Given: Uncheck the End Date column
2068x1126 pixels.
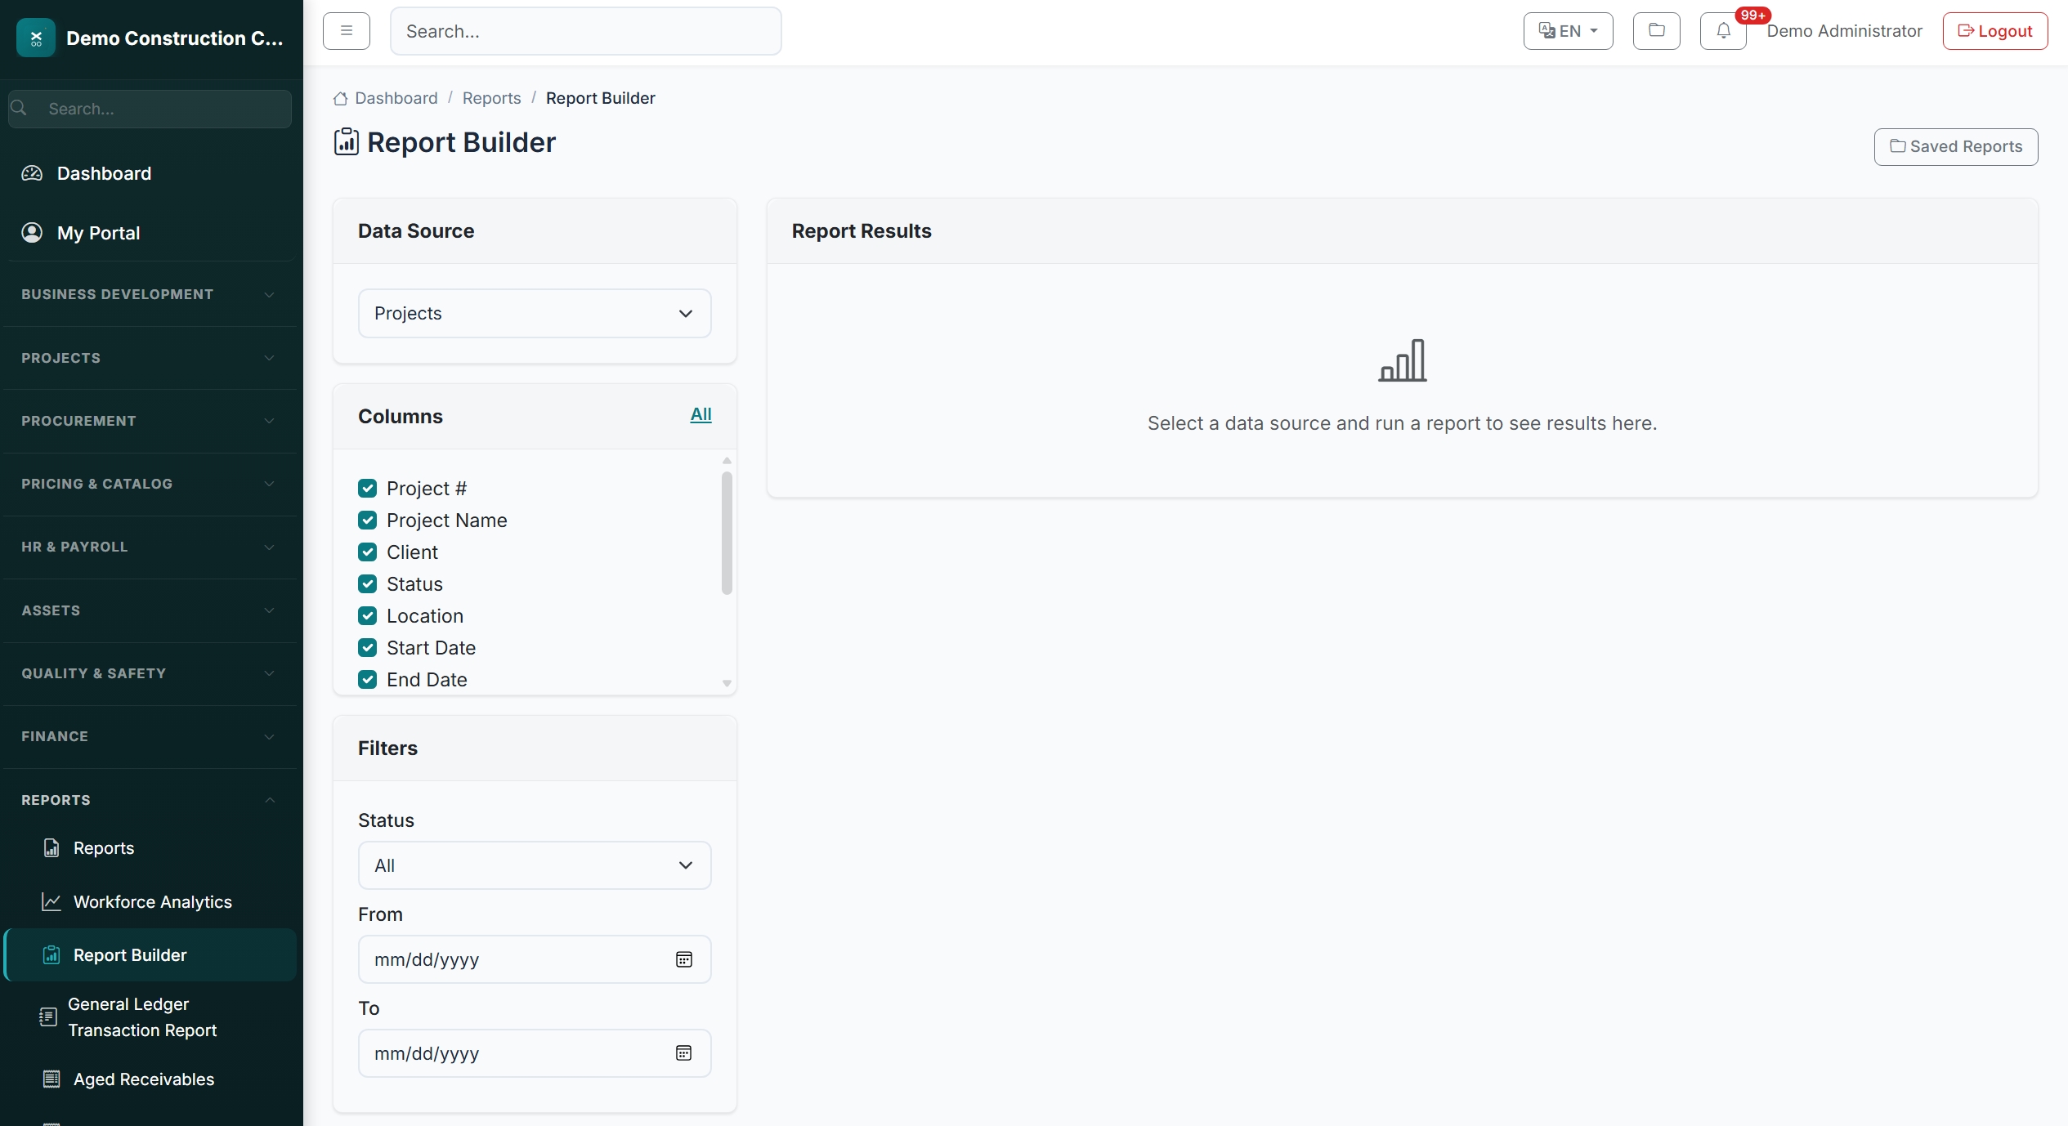Looking at the screenshot, I should click(367, 679).
